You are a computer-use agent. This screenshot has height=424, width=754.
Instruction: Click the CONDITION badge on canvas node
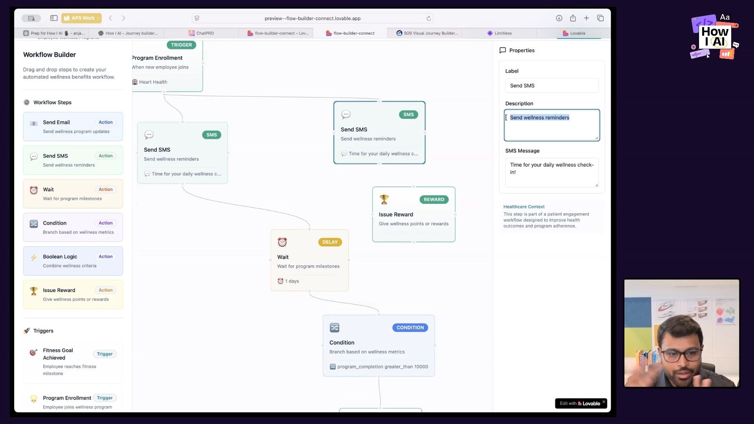(410, 327)
